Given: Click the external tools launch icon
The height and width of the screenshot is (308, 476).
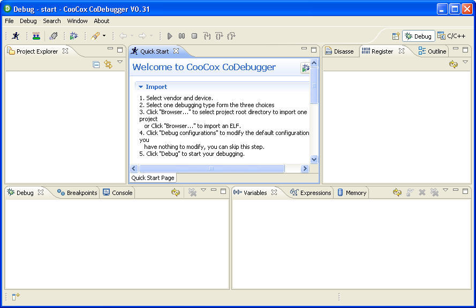Looking at the screenshot, I should [95, 36].
